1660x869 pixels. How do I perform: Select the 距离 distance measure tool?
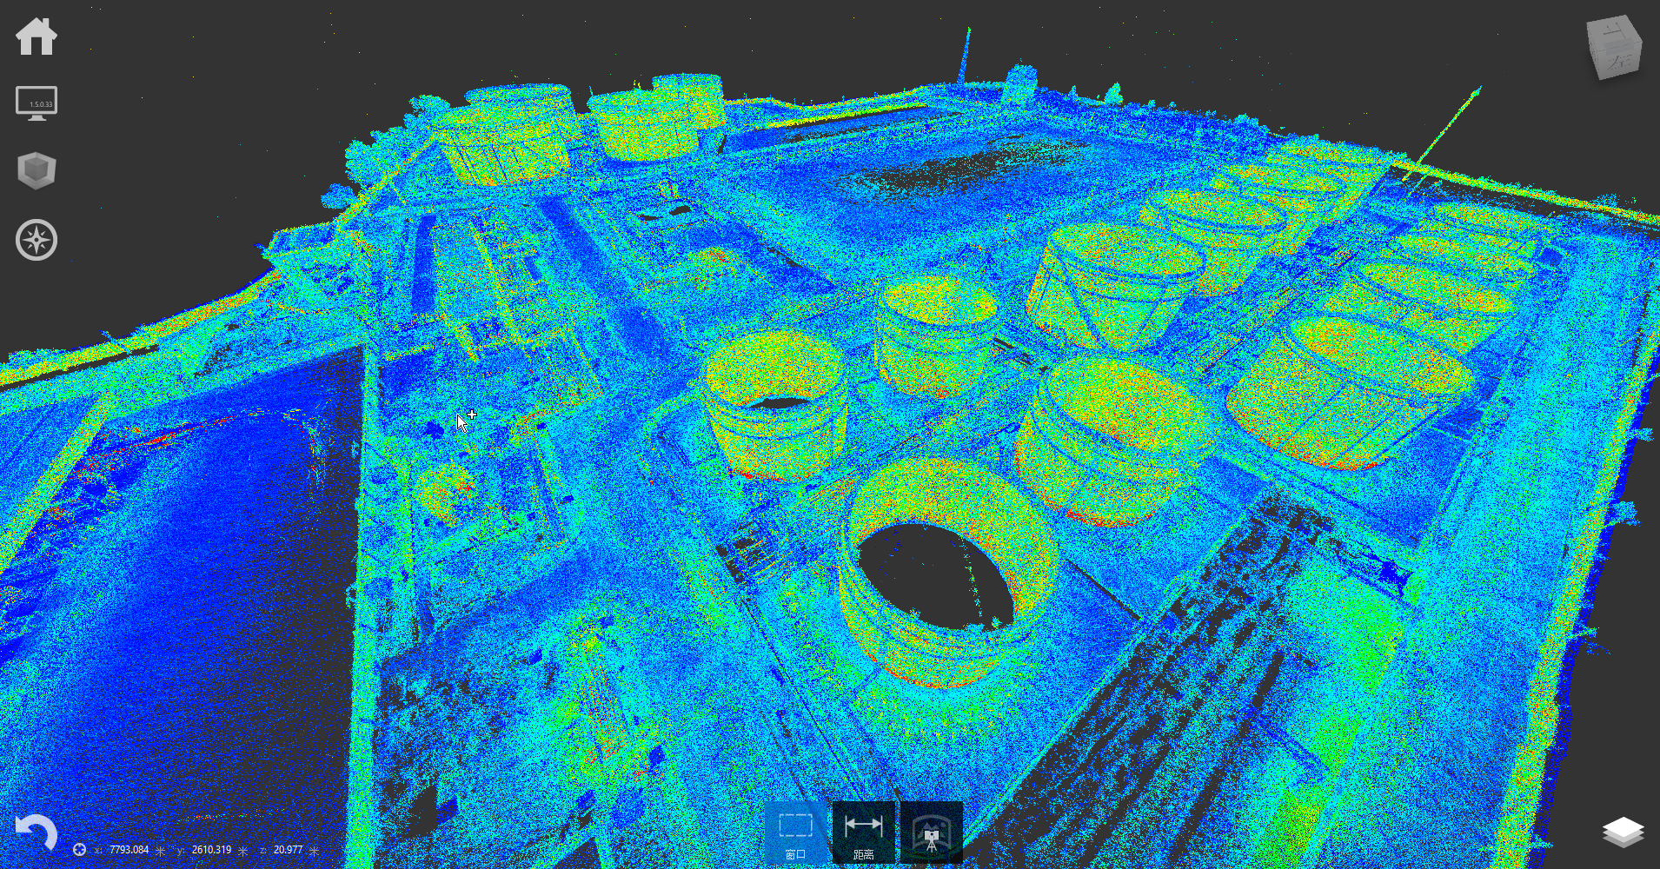(864, 833)
